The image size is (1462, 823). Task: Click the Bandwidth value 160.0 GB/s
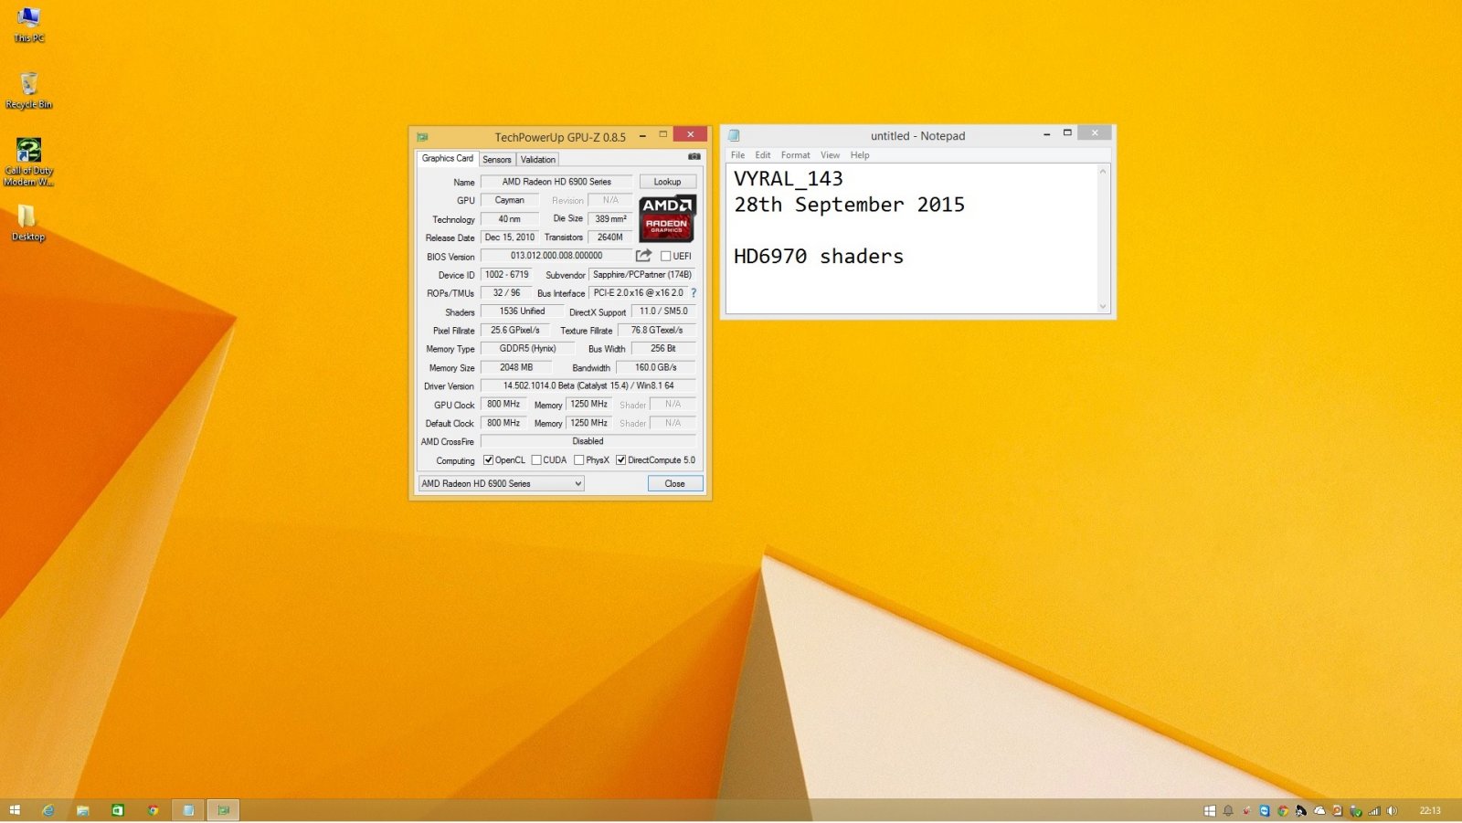[x=656, y=367]
